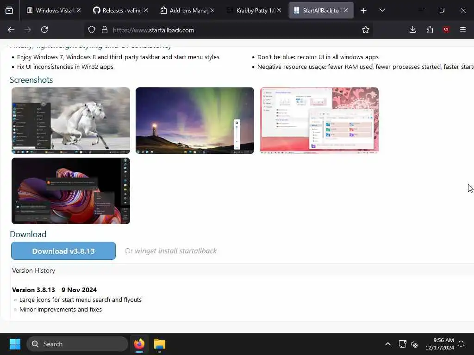Select the StartAllBack tab
The height and width of the screenshot is (355, 474).
click(321, 11)
